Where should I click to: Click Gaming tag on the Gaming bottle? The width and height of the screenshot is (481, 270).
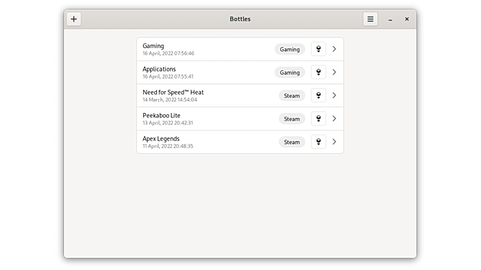pyautogui.click(x=290, y=49)
